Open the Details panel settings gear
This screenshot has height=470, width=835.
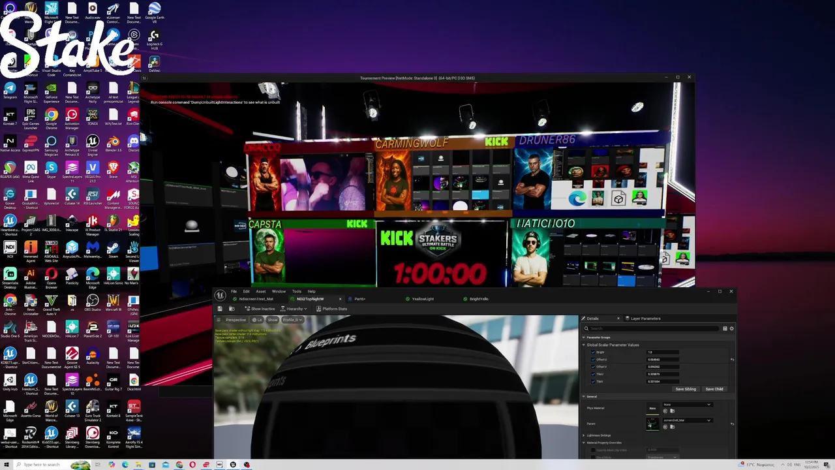(x=731, y=328)
